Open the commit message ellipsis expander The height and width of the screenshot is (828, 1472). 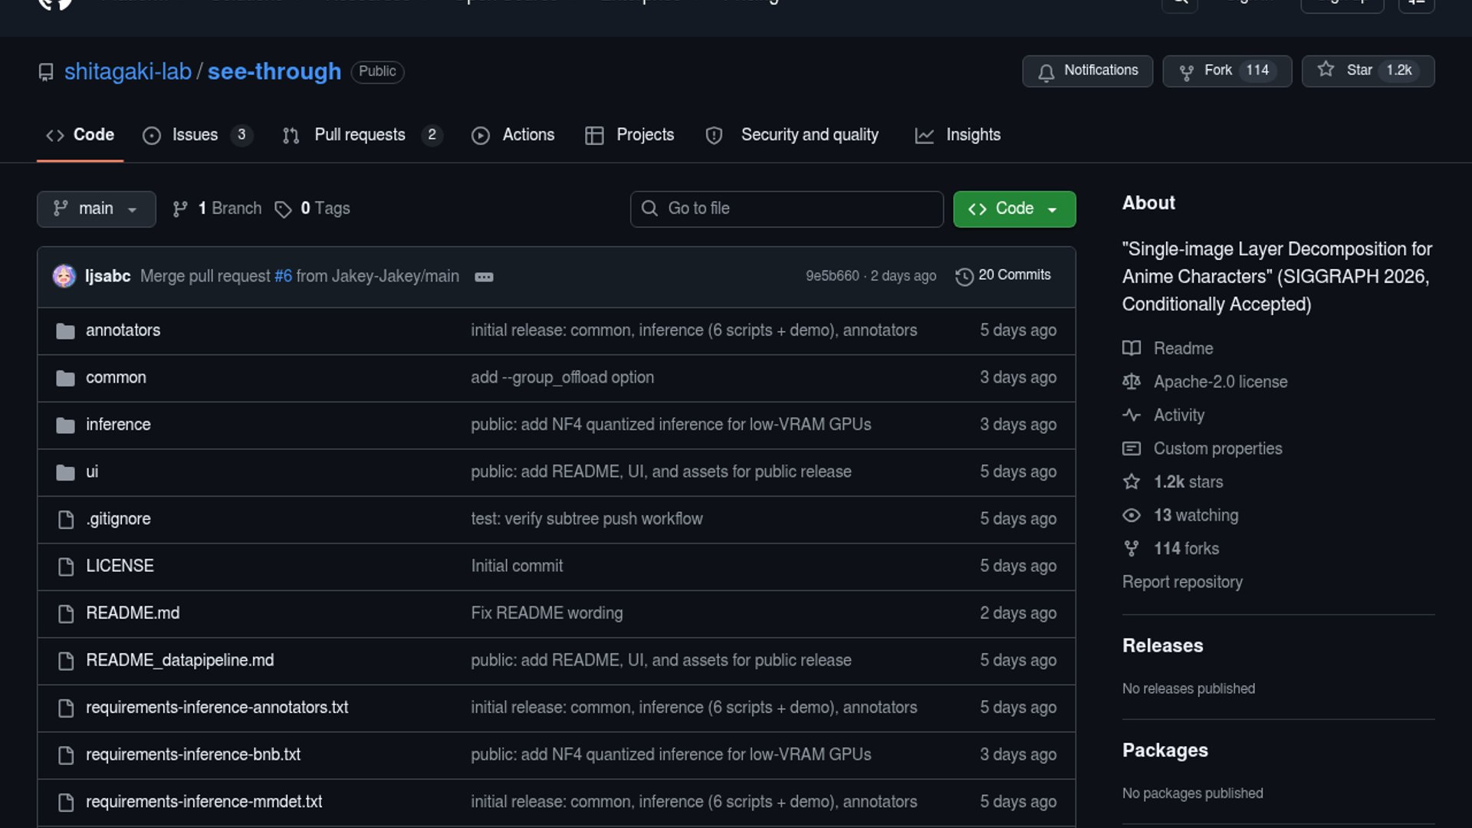[484, 277]
